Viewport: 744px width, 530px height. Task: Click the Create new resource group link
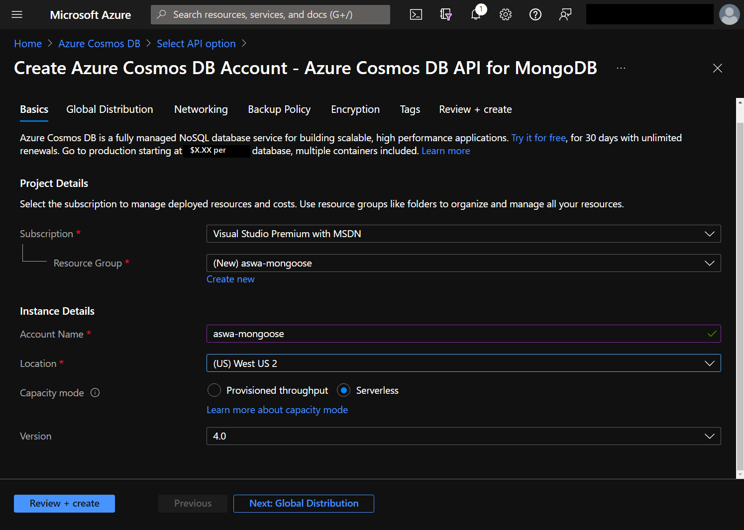[x=230, y=279]
